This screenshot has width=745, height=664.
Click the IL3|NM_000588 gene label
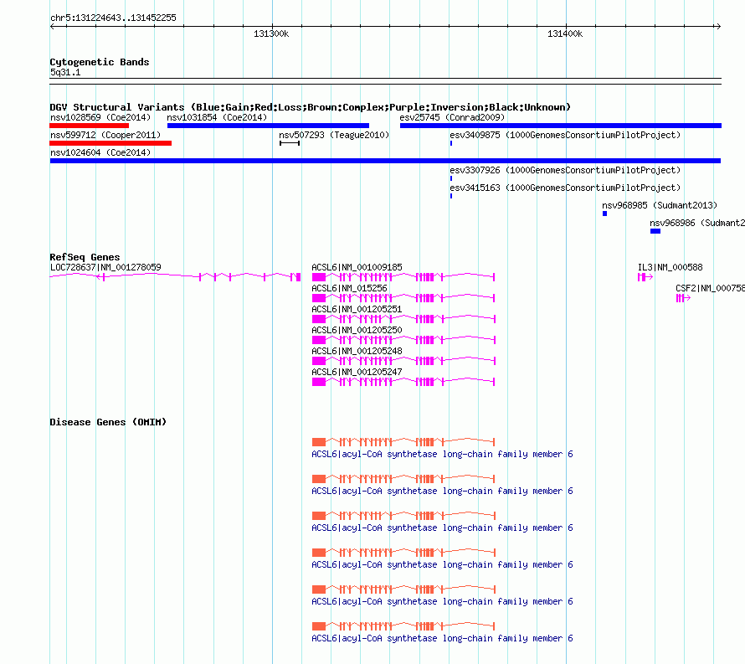(670, 267)
